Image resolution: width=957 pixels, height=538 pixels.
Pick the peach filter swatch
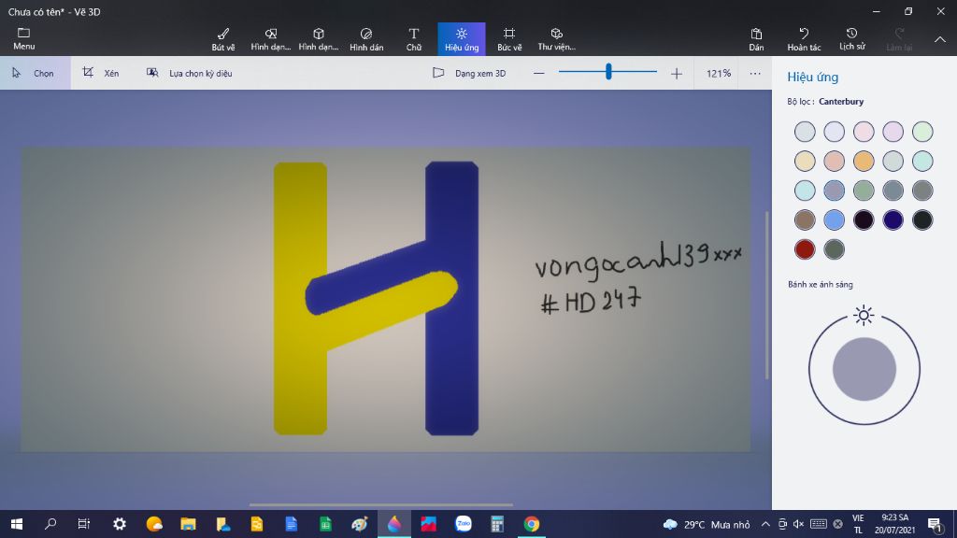coord(835,161)
